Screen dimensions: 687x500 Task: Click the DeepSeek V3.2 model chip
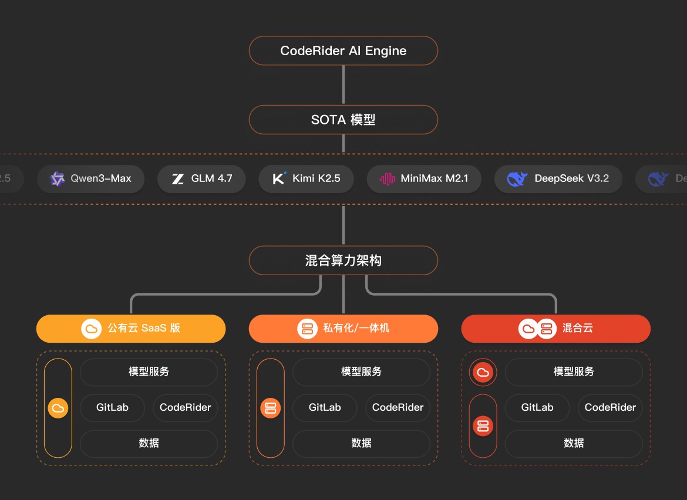coord(558,179)
